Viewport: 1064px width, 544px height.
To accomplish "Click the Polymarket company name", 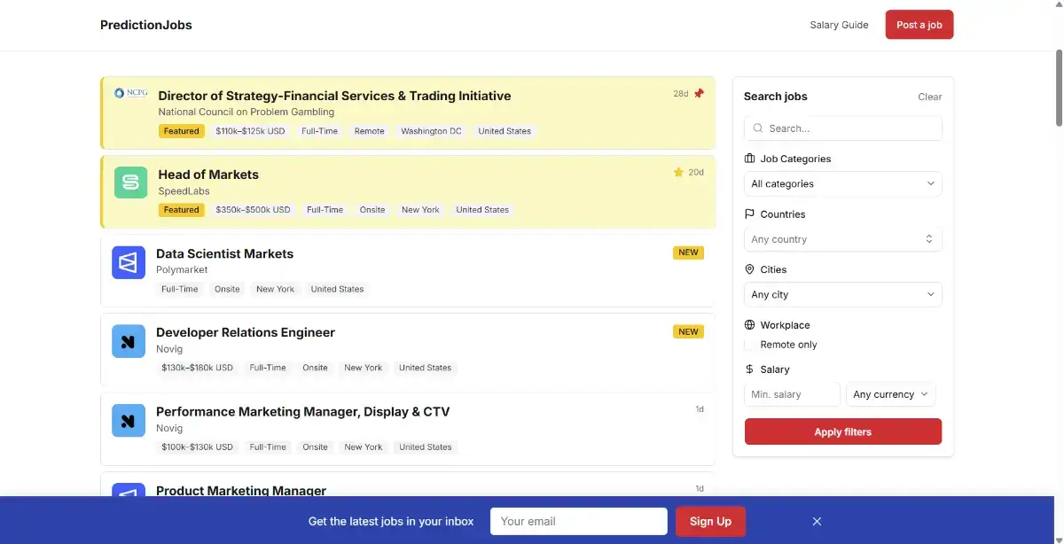I will tap(182, 269).
